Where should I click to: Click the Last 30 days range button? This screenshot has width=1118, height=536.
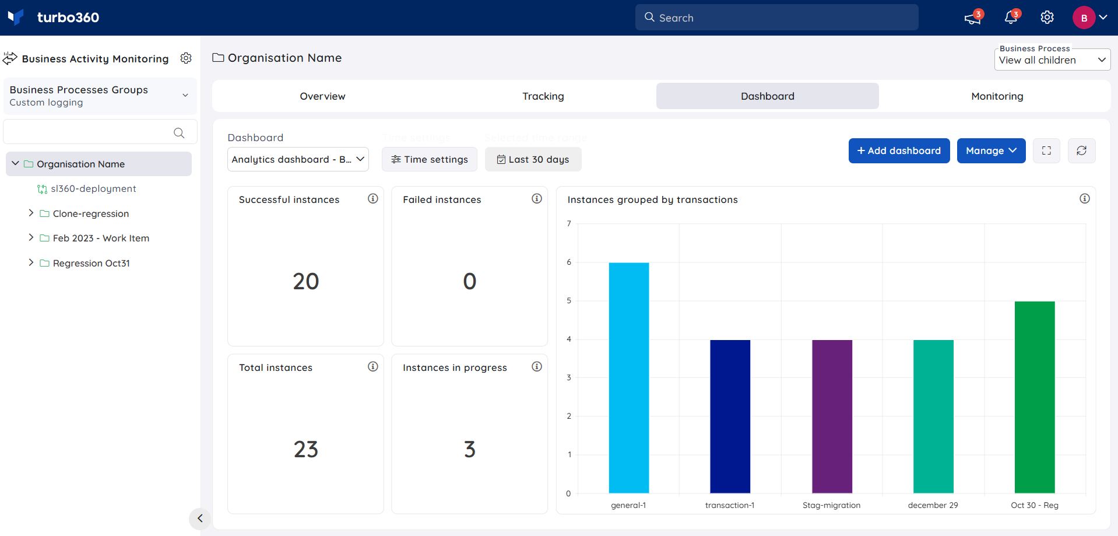[x=533, y=159]
